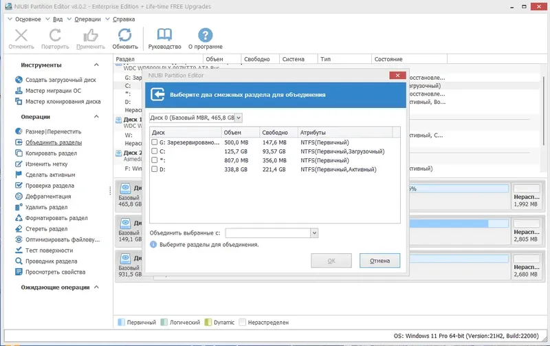Click the Объединить разделы link in sidebar
550x346 pixels.
[x=54, y=142]
